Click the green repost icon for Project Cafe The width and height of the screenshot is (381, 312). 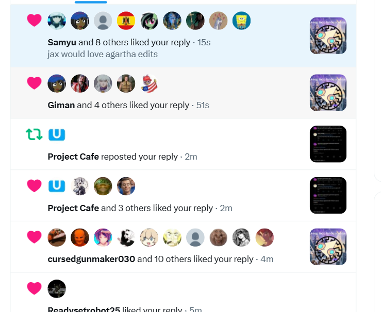[34, 134]
